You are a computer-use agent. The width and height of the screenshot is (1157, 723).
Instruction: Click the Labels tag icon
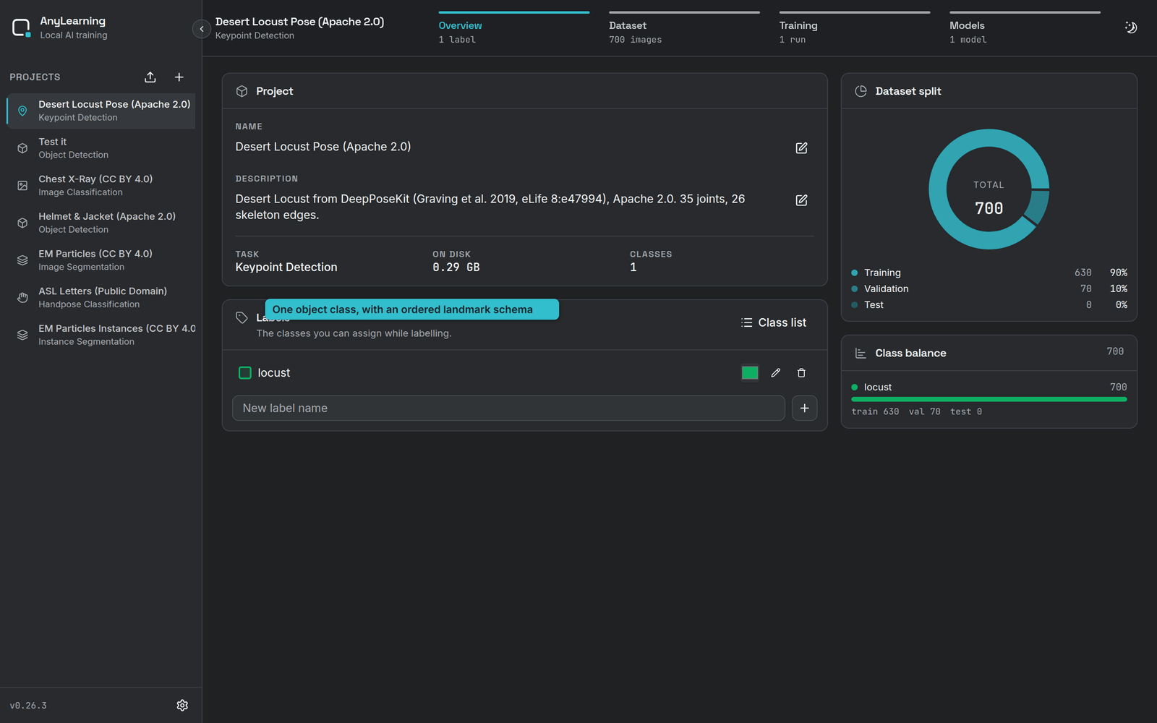pos(242,317)
